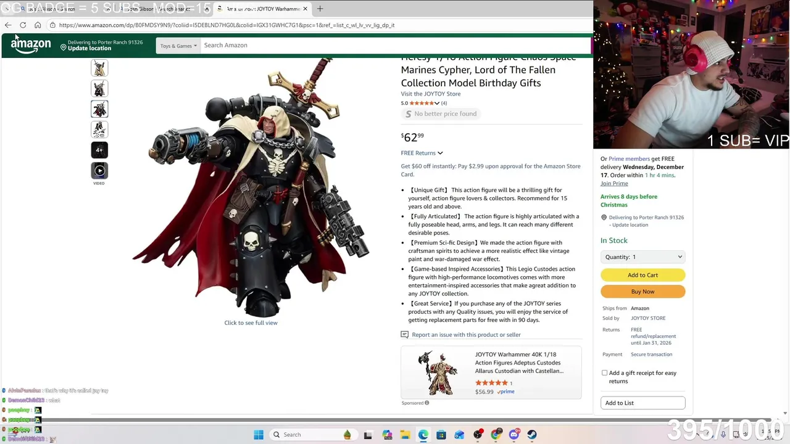Image resolution: width=790 pixels, height=444 pixels.
Task: Click the $62.99 price text
Action: [413, 138]
